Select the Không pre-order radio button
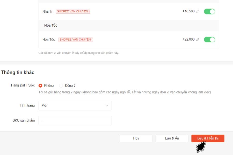233x155 pixels. (x=40, y=86)
